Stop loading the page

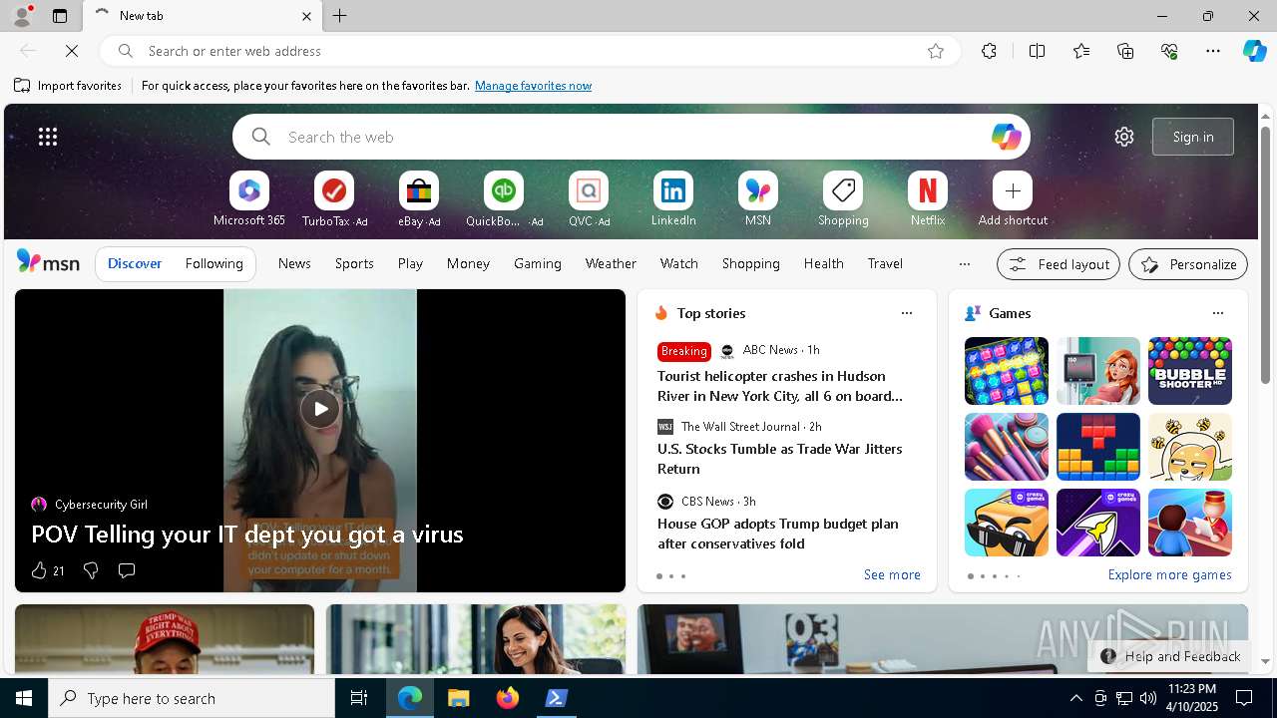click(72, 51)
